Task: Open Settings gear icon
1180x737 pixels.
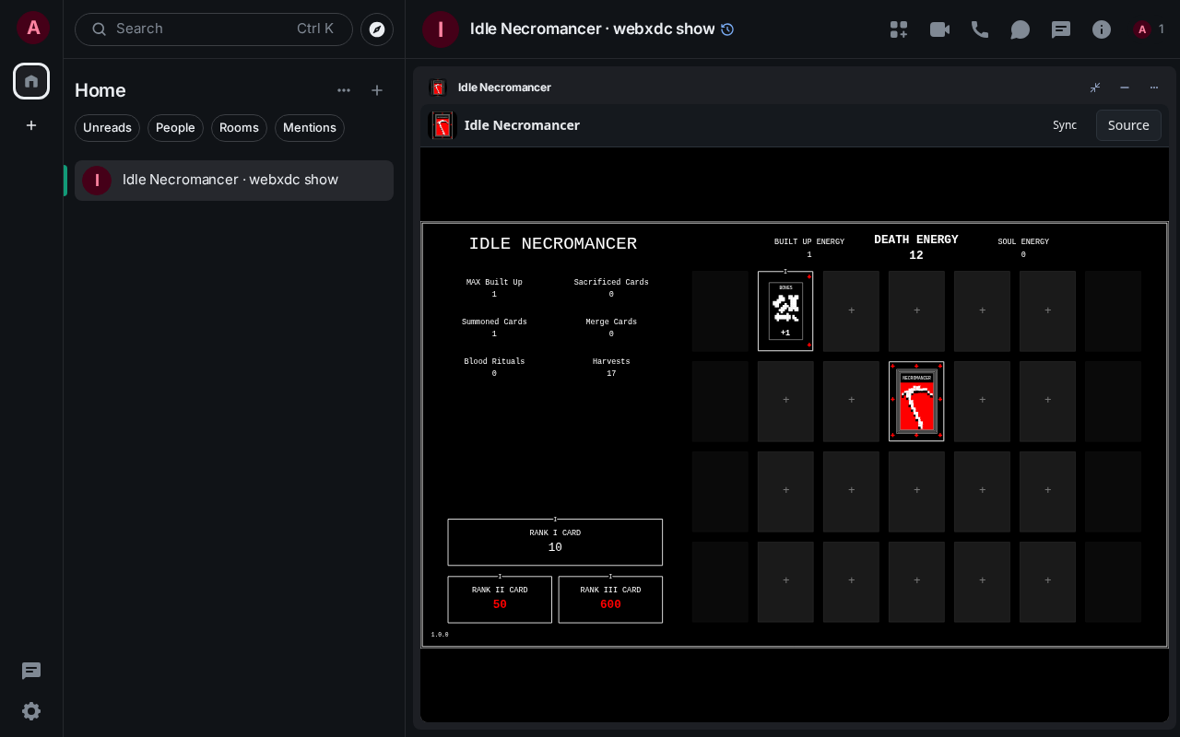Action: 31,711
